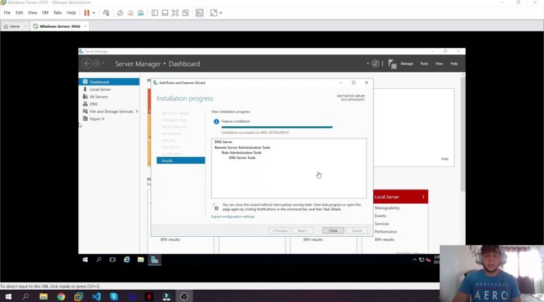Click the stretch guest display icon

[214, 13]
